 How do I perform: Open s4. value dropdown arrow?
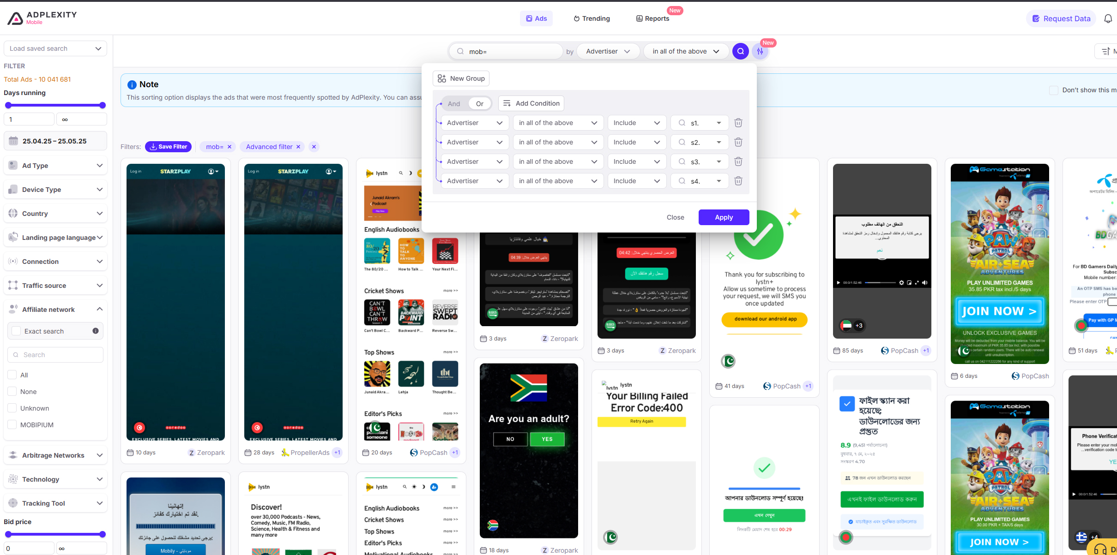[x=719, y=181]
